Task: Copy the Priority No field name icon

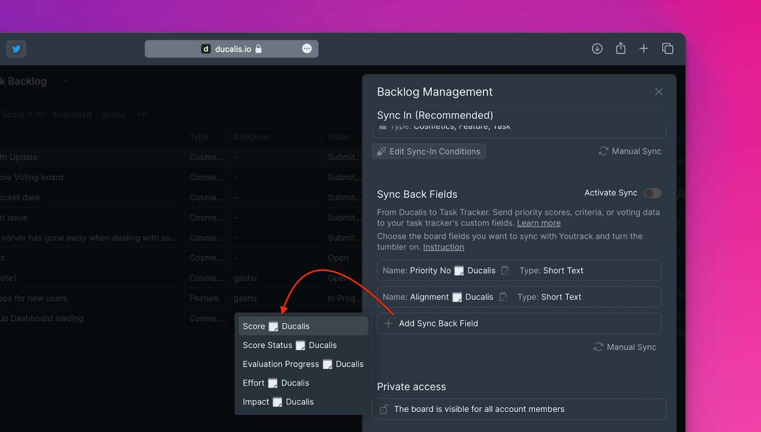Action: click(x=505, y=270)
